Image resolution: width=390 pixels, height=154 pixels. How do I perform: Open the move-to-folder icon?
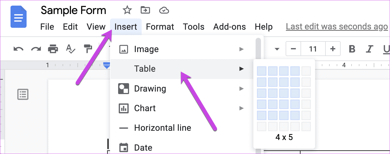145,10
